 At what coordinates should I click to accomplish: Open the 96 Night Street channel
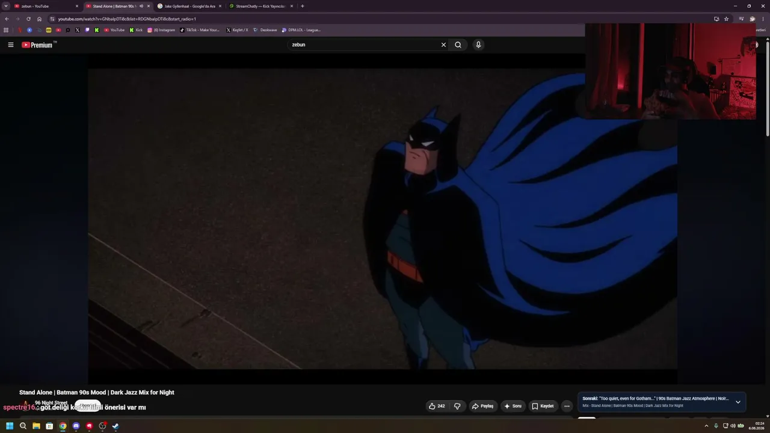(51, 403)
